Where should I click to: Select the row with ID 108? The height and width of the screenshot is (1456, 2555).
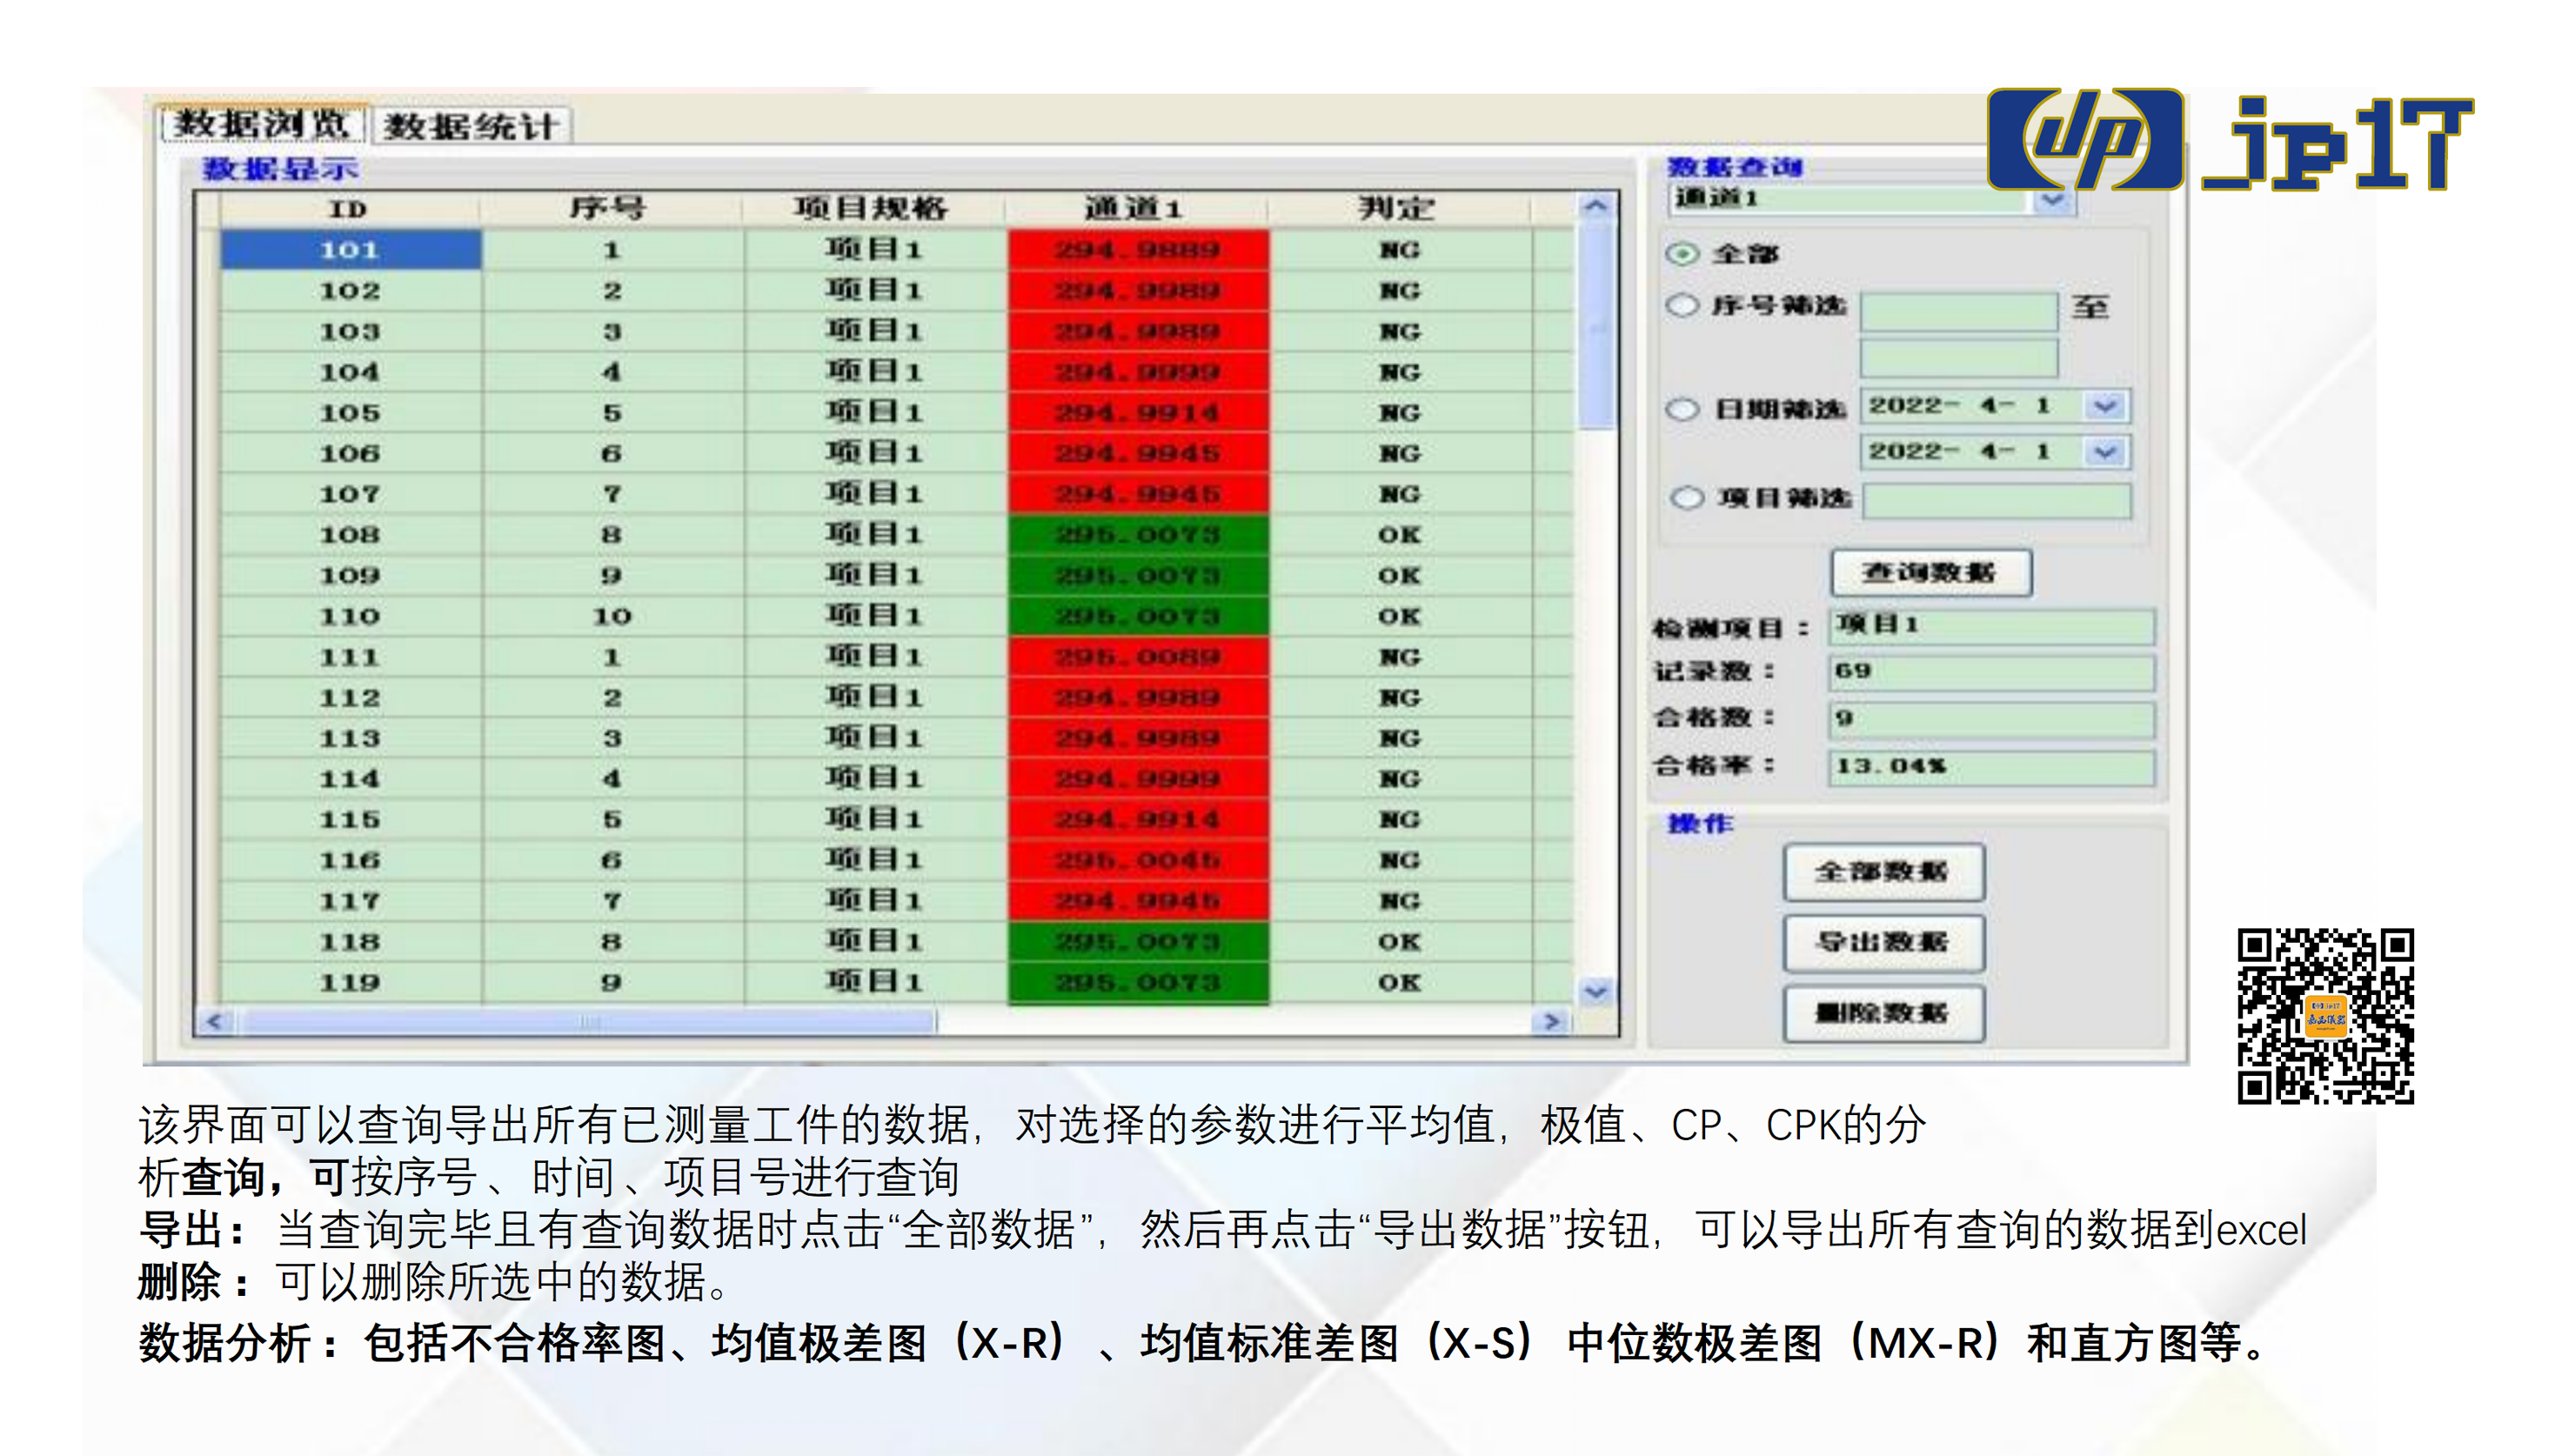coord(895,535)
